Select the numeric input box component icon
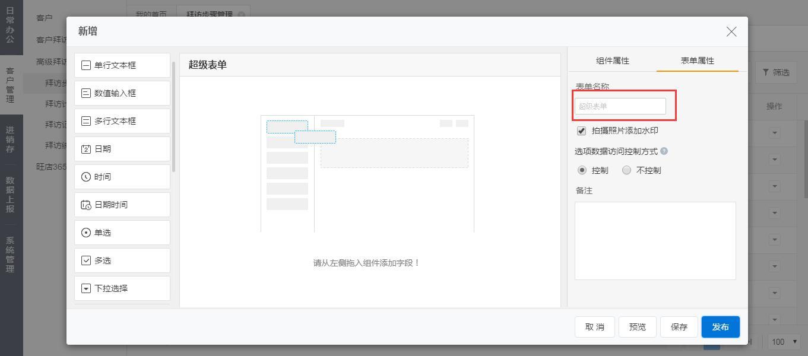The width and height of the screenshot is (808, 356). 86,93
